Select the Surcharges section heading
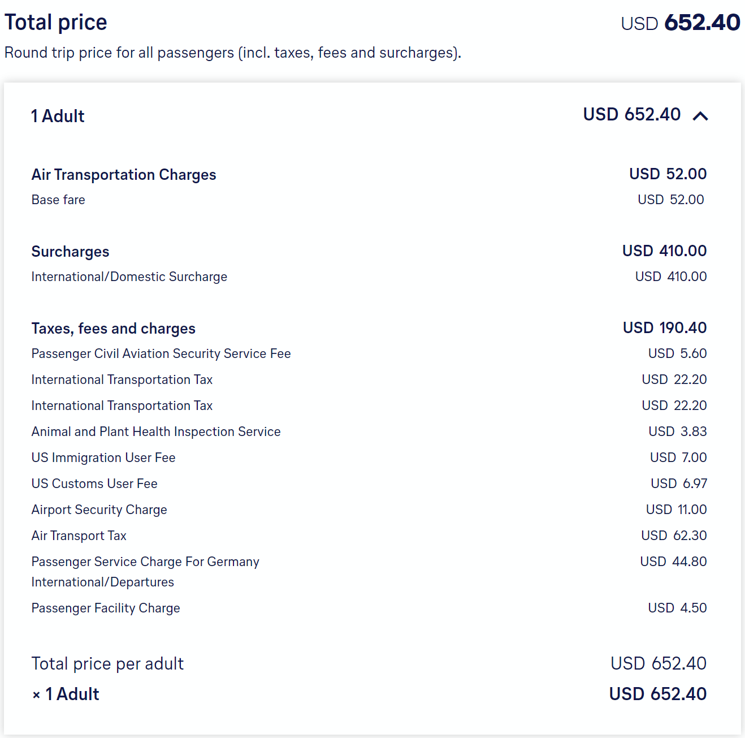Image resolution: width=745 pixels, height=738 pixels. click(x=70, y=252)
